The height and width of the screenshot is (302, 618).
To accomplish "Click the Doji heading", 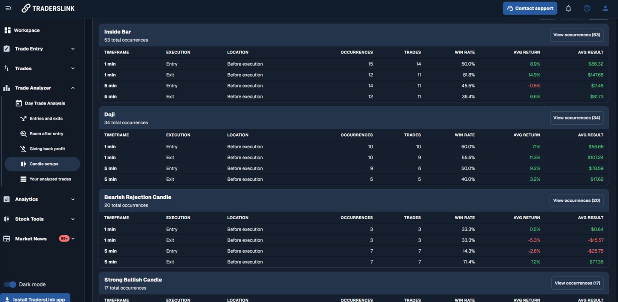I will (x=109, y=114).
